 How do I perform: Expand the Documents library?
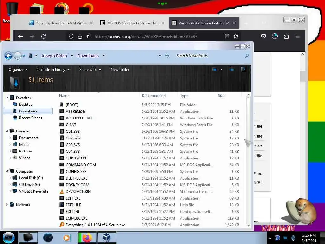tap(10, 138)
